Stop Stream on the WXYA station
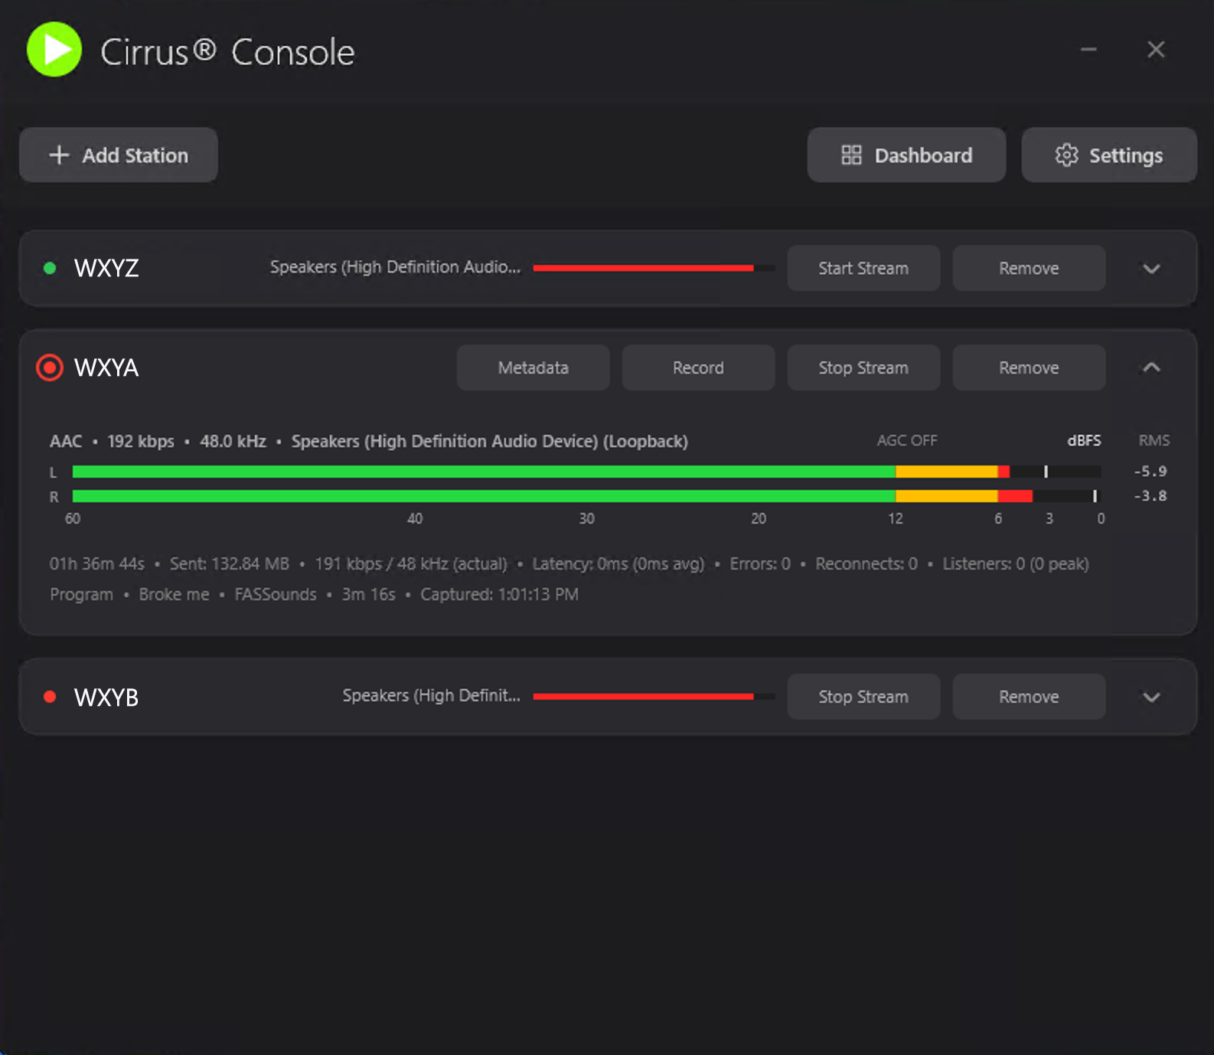 [x=863, y=367]
